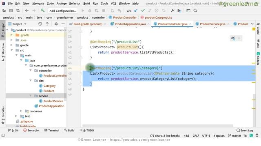Select the ProductService class in tree

click(x=51, y=101)
